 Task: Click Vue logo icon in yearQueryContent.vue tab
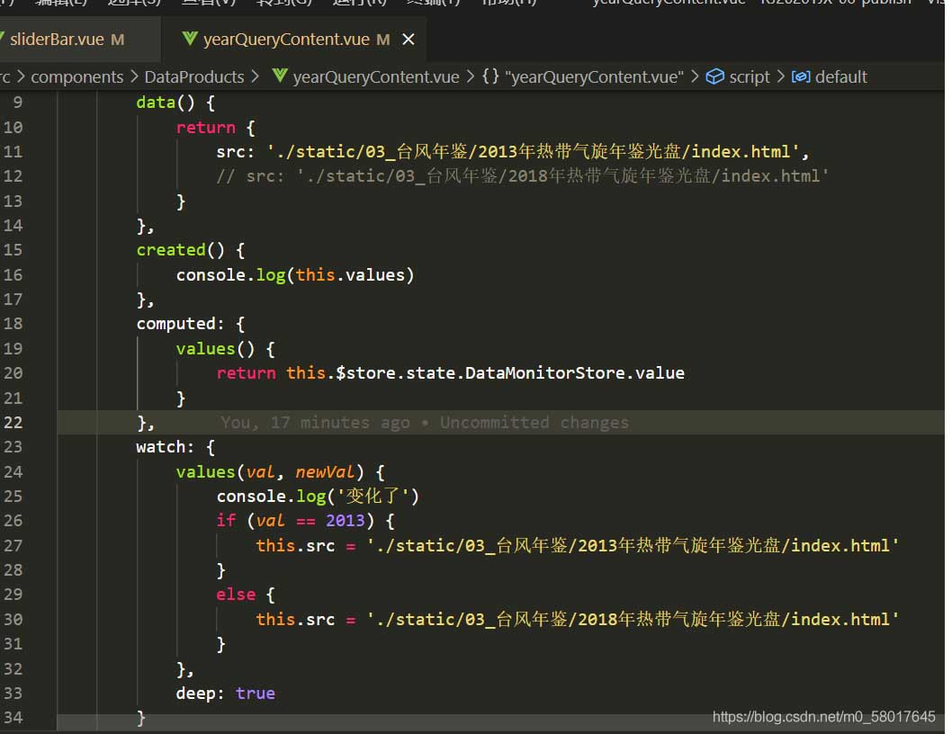189,40
